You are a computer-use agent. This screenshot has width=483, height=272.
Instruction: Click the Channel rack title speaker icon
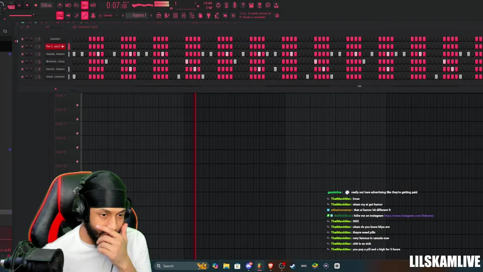(74, 27)
